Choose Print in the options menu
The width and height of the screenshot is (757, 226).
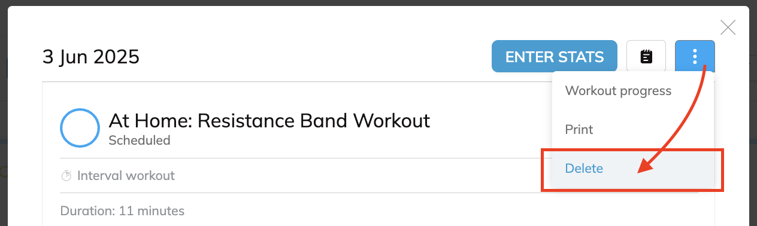pyautogui.click(x=579, y=130)
